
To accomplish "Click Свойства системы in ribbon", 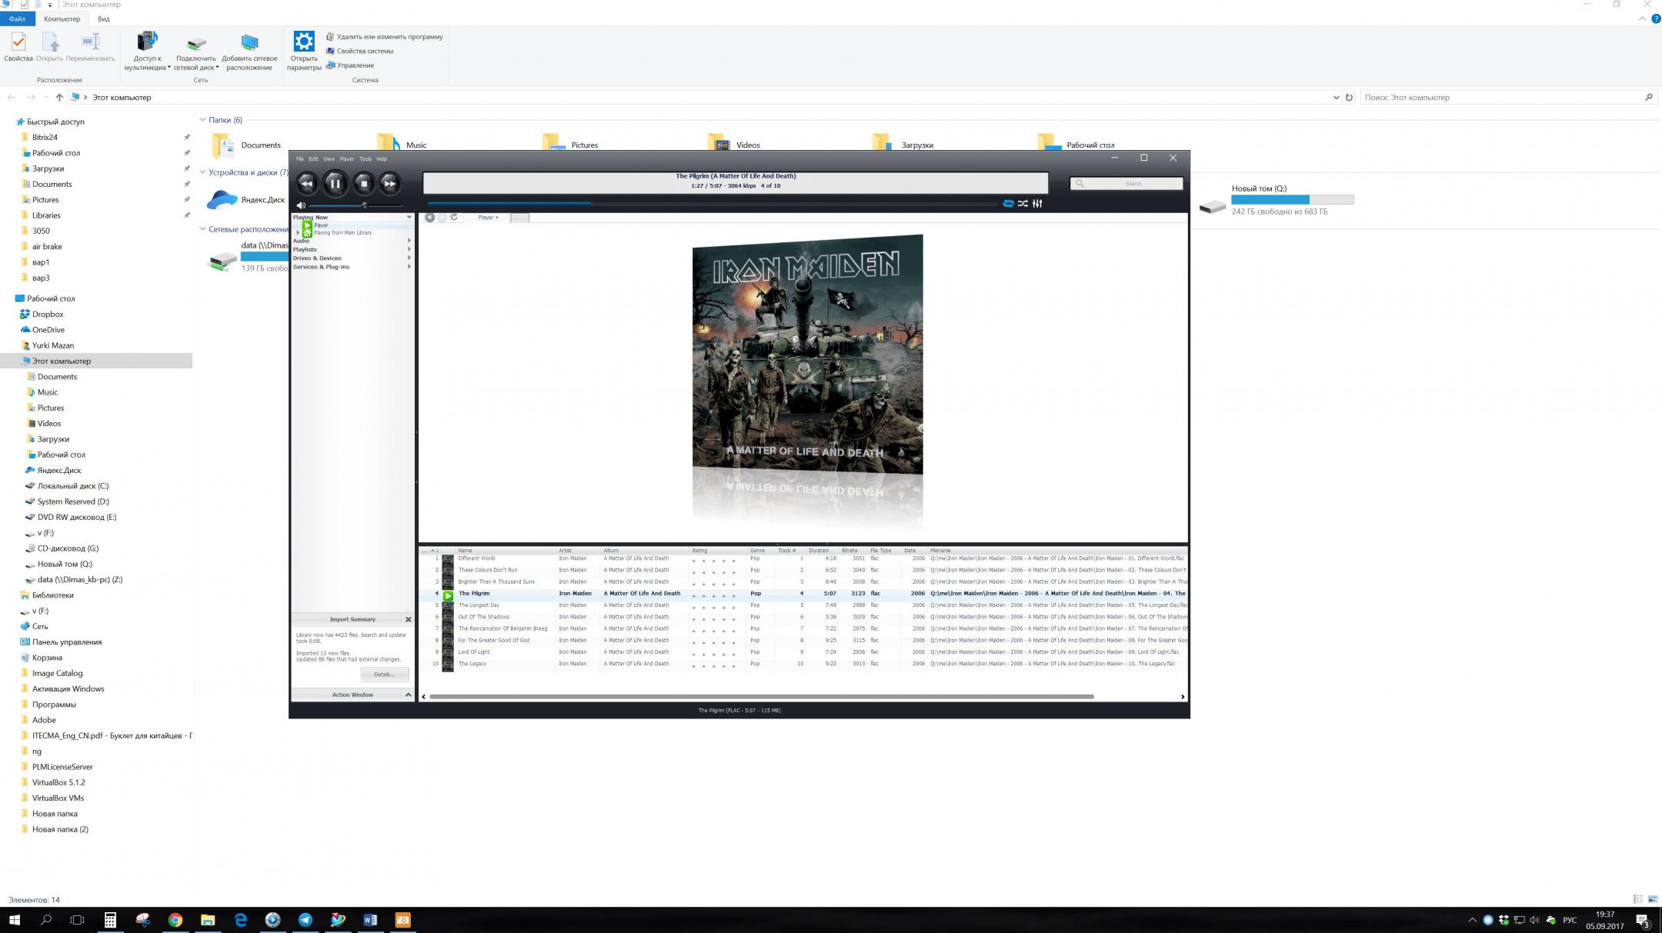I will pos(359,51).
